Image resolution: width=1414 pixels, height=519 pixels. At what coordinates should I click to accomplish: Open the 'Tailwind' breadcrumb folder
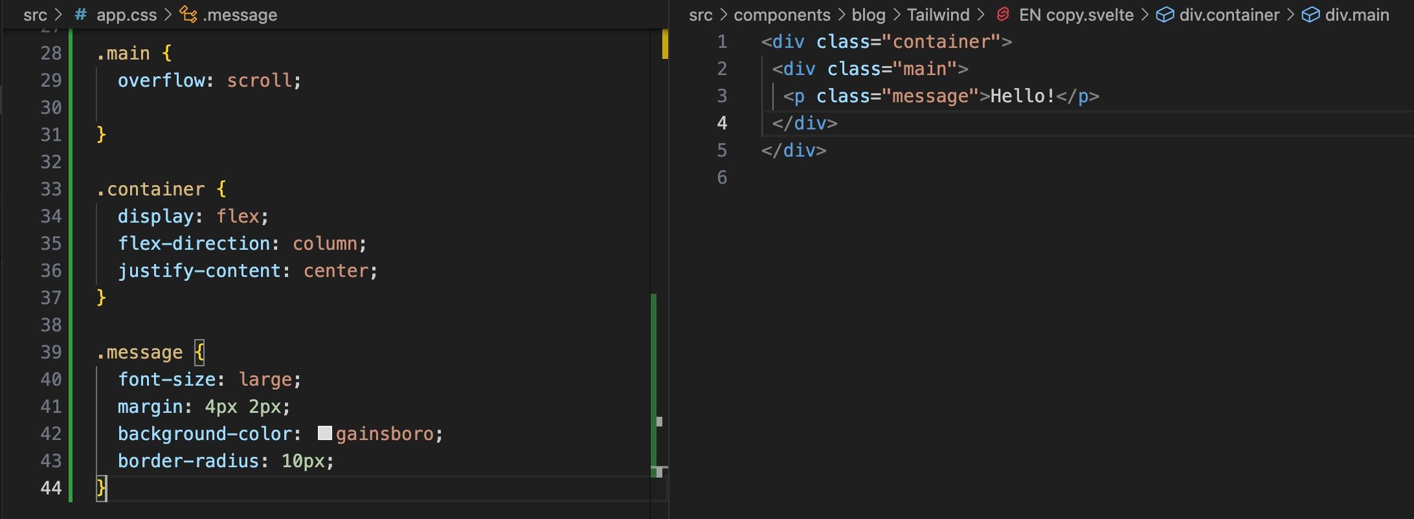938,15
